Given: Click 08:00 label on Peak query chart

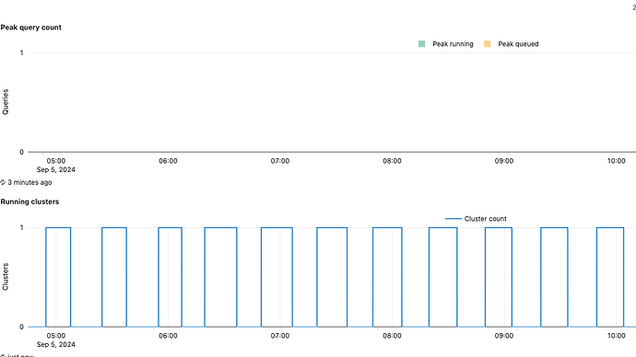Looking at the screenshot, I should click(x=392, y=161).
